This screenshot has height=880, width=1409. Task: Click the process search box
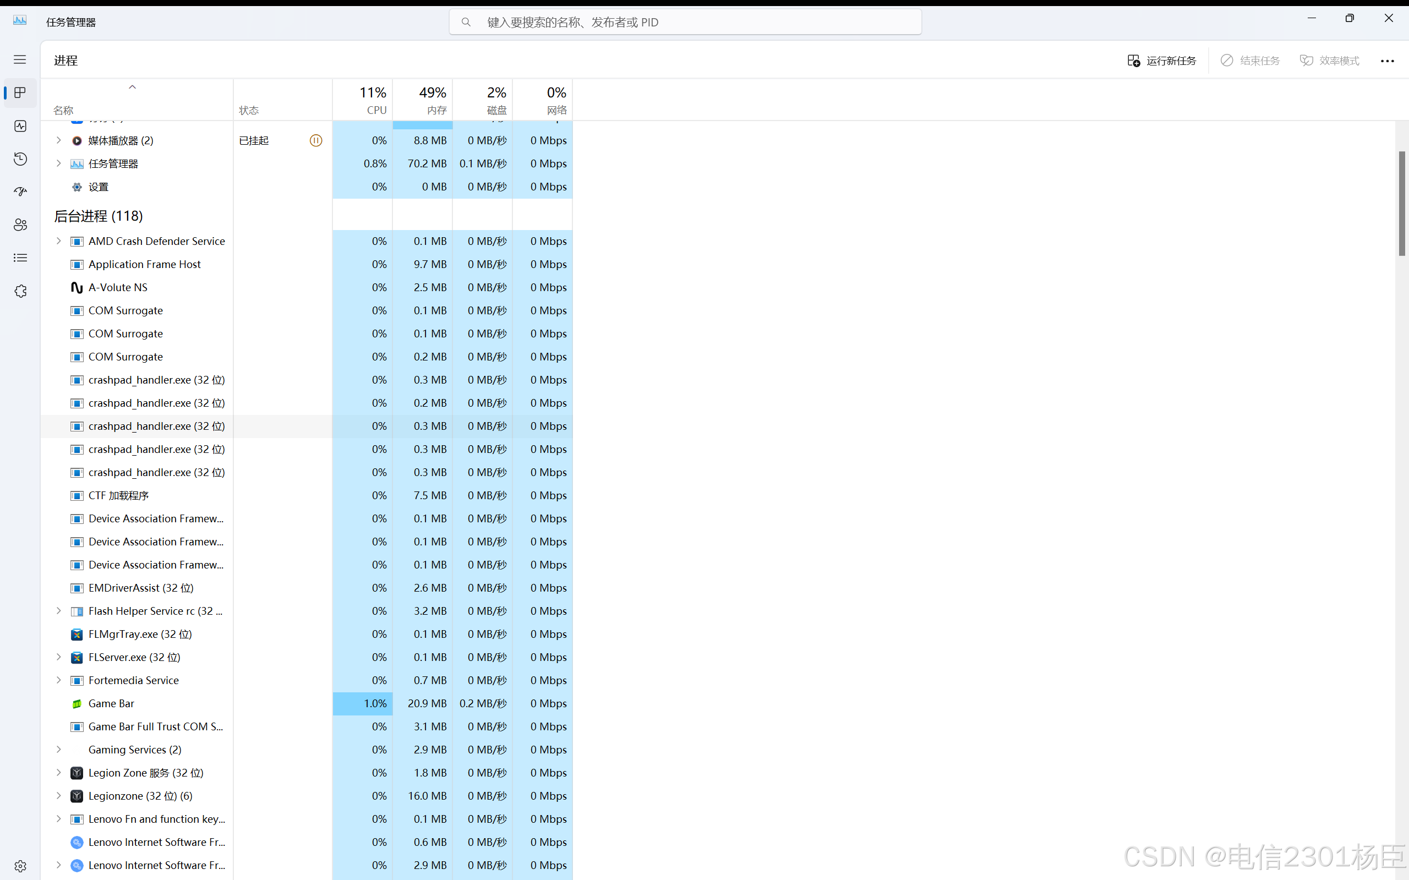pyautogui.click(x=685, y=22)
